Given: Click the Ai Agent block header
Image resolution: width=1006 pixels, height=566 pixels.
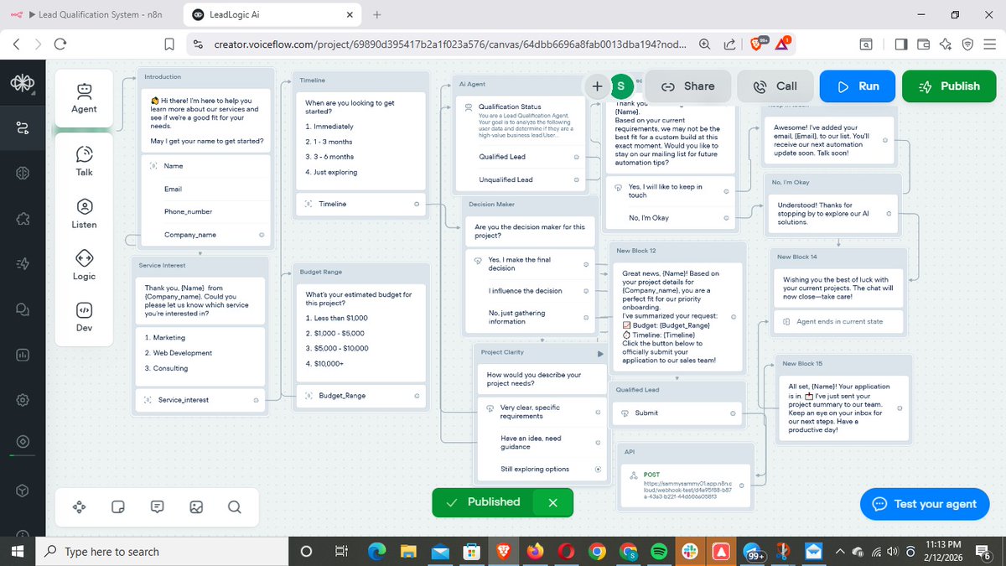Looking at the screenshot, I should click(472, 84).
